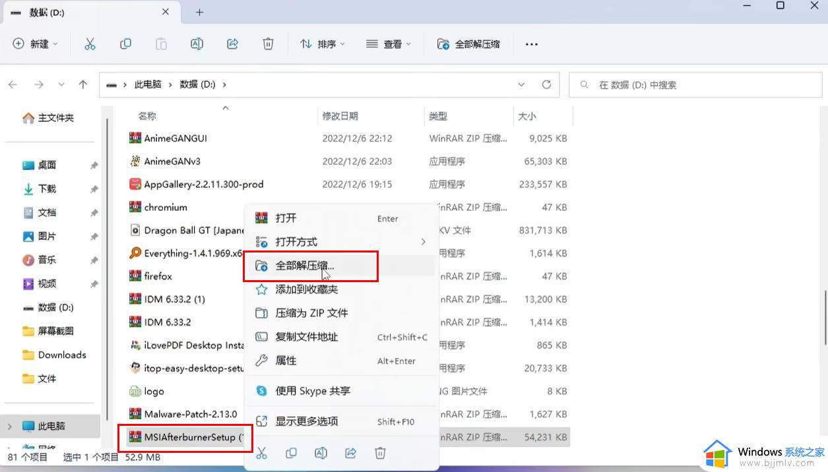828x472 pixels.
Task: Click the Cut icon at context menu bottom
Action: click(261, 453)
